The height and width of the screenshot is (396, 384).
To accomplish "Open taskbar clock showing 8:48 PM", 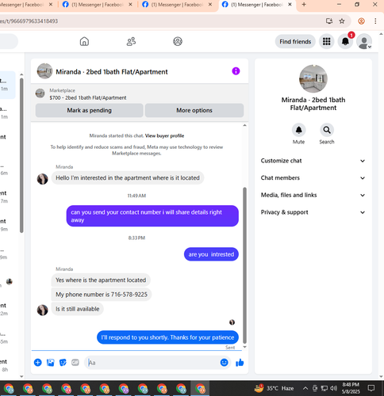I will (351, 388).
